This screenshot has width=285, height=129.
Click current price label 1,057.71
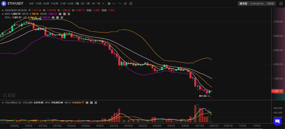tap(278, 91)
